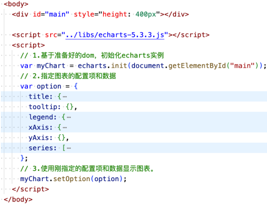The height and width of the screenshot is (204, 267).
Task: Click getElementById in the init line
Action: pos(197,66)
